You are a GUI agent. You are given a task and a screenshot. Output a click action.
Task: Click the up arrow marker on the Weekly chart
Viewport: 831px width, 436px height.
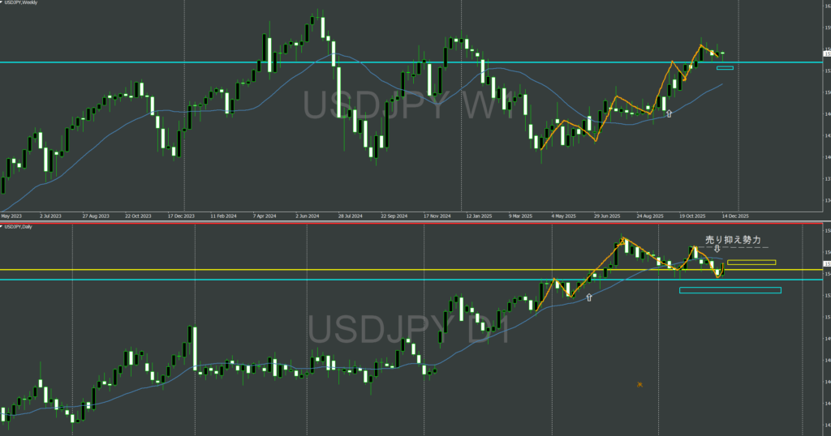point(670,114)
